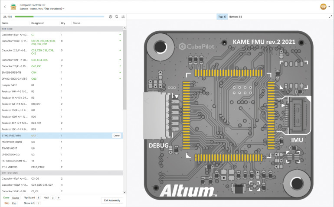Click the Exit Assembly button
Image resolution: width=334 pixels, height=207 pixels.
point(112,200)
